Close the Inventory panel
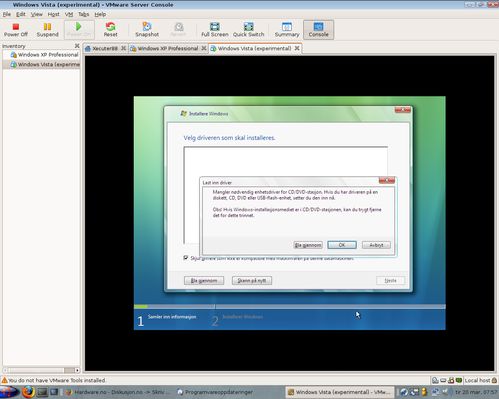Image resolution: width=499 pixels, height=399 pixels. (x=77, y=46)
